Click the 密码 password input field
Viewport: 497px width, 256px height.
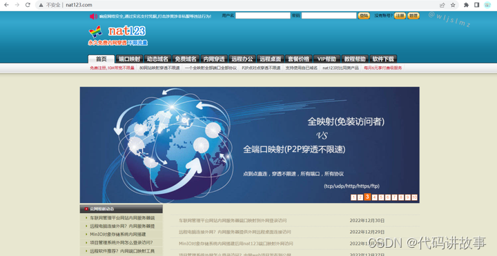coord(329,15)
